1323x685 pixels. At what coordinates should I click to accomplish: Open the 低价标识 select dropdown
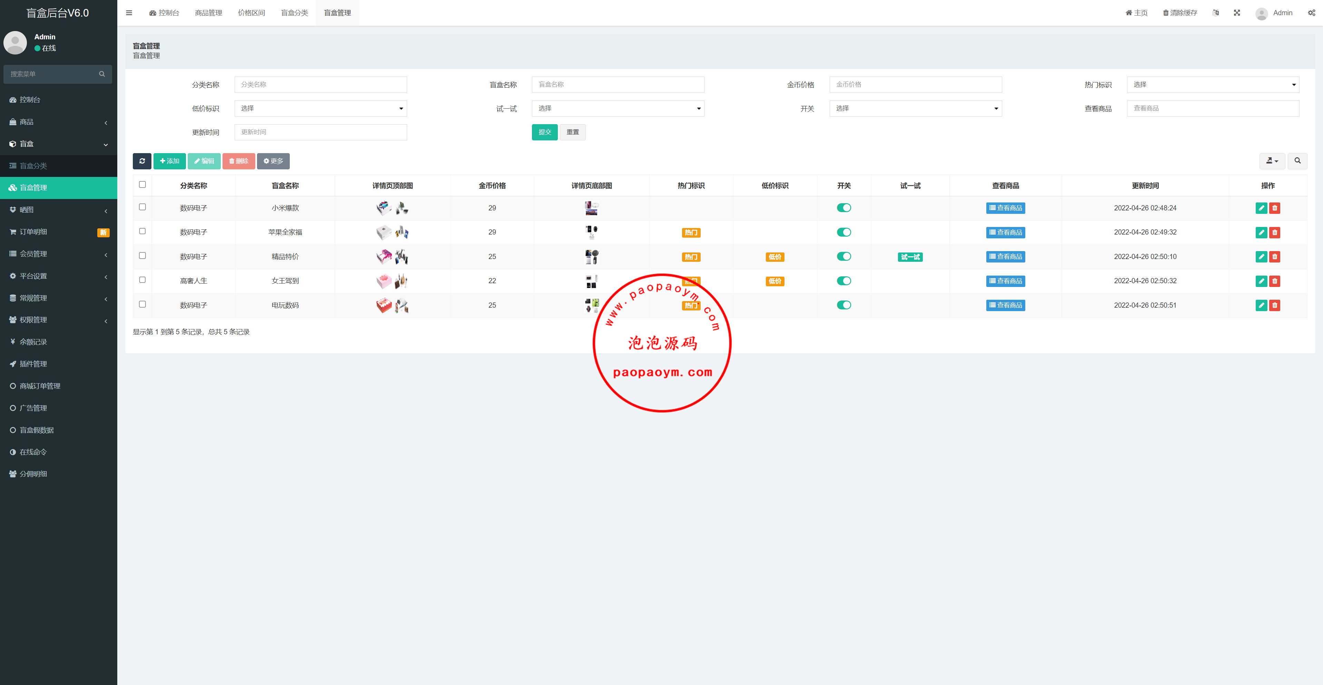pyautogui.click(x=320, y=108)
